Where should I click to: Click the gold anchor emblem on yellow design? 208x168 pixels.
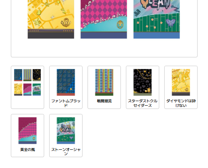click(x=66, y=22)
